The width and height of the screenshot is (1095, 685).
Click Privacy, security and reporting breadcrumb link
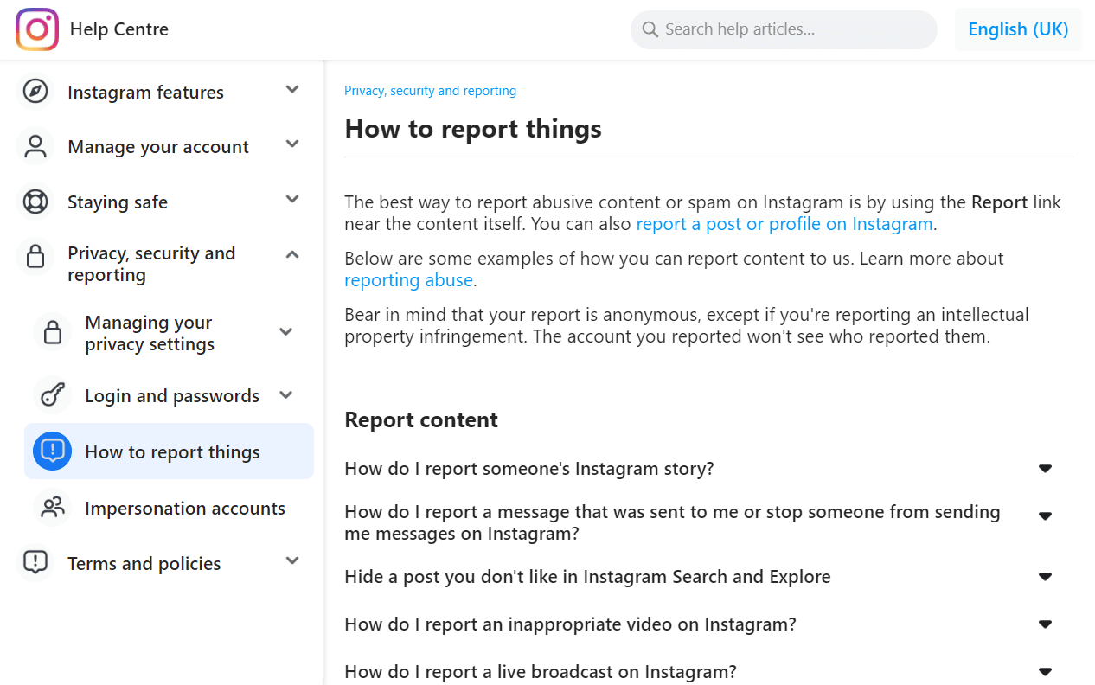click(x=430, y=91)
